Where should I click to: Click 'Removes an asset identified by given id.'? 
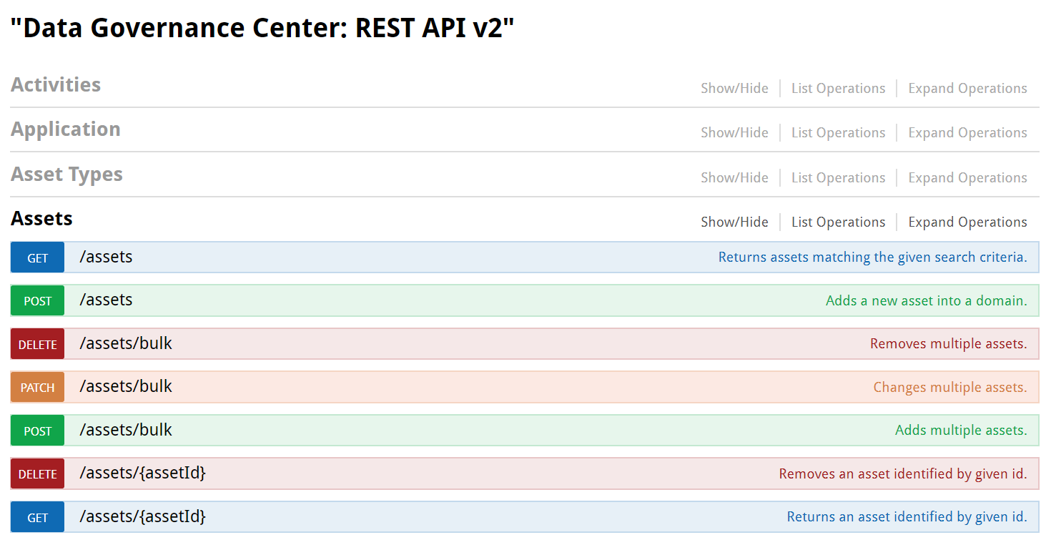[903, 474]
